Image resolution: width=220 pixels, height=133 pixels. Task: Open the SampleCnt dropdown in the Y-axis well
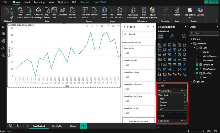(182, 121)
